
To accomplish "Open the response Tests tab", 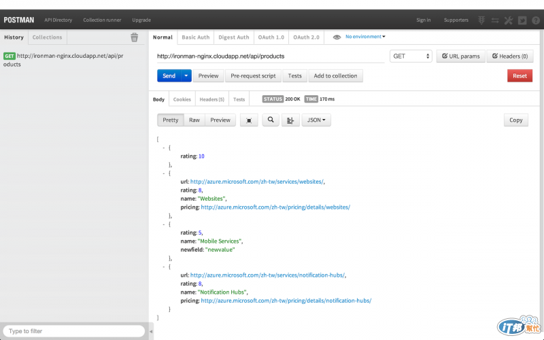I will [x=239, y=99].
